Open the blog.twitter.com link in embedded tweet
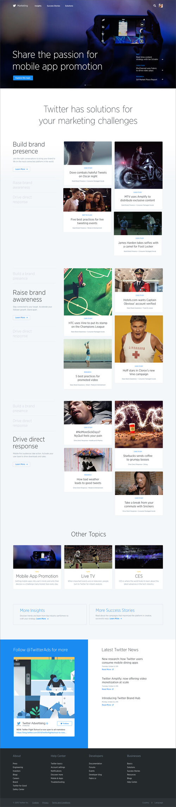Screen dimensions: 176x807 [41, 732]
